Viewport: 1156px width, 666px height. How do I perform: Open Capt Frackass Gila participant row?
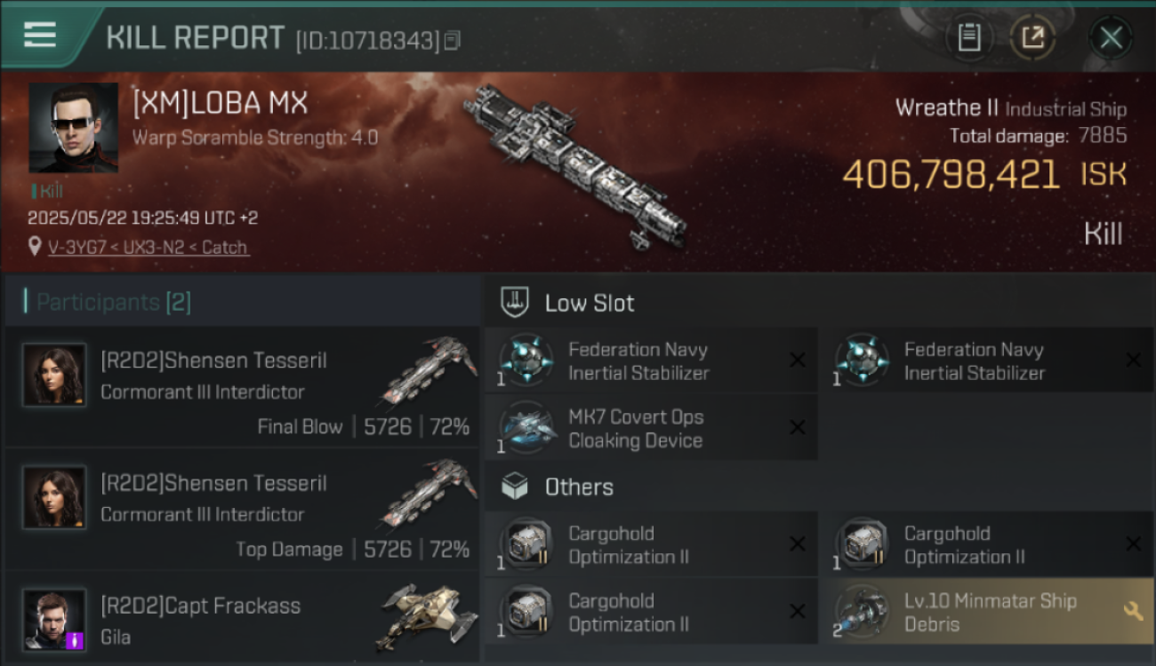242,618
